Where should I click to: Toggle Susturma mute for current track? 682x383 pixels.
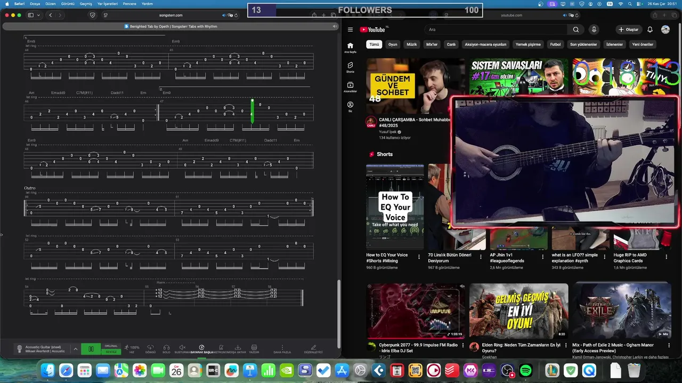[182, 349]
